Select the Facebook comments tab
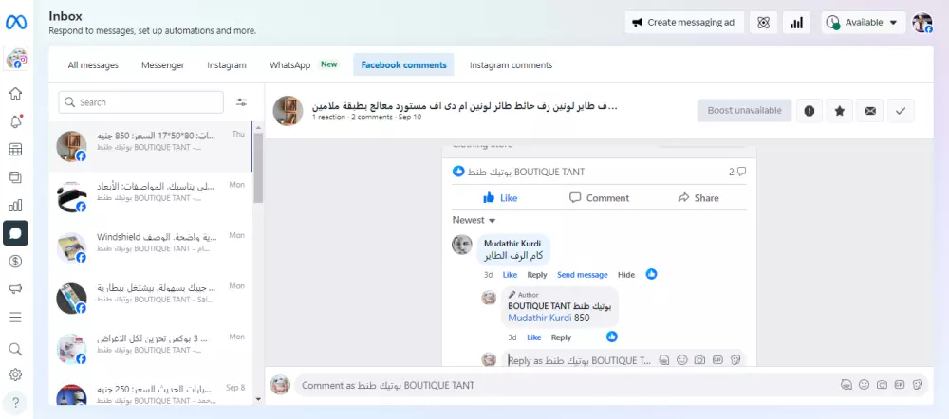 pos(403,64)
